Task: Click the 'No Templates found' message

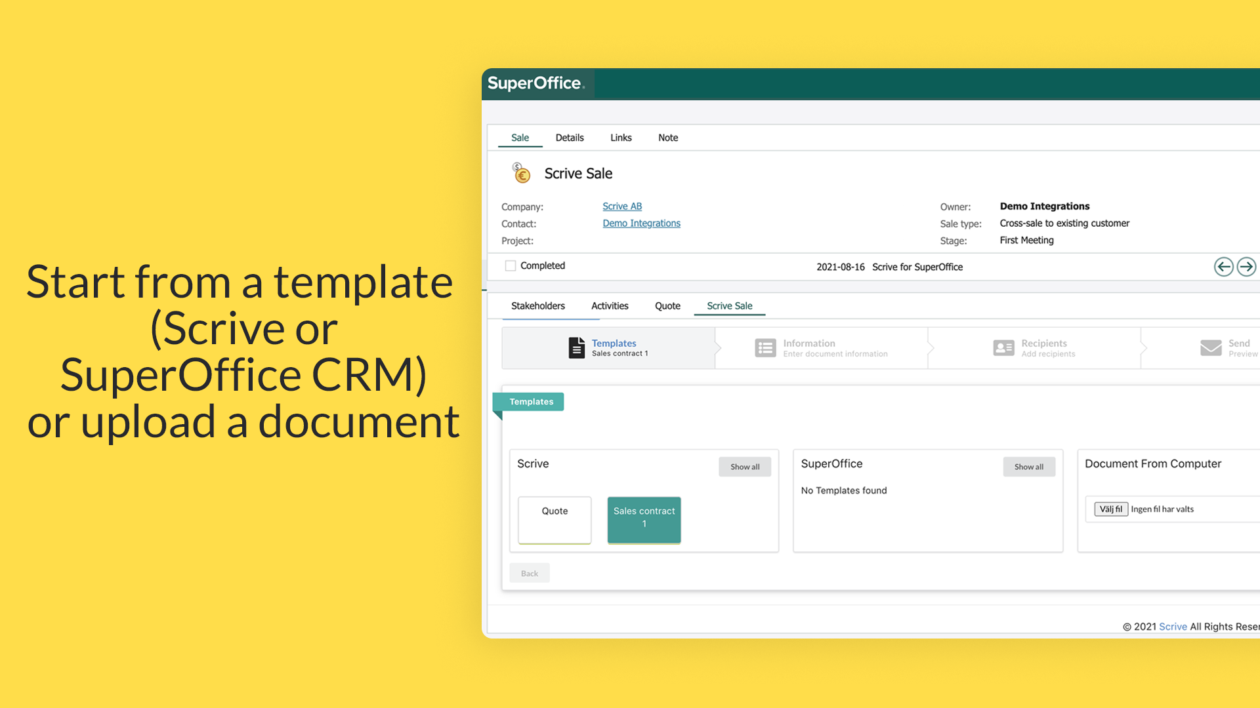Action: 844,490
